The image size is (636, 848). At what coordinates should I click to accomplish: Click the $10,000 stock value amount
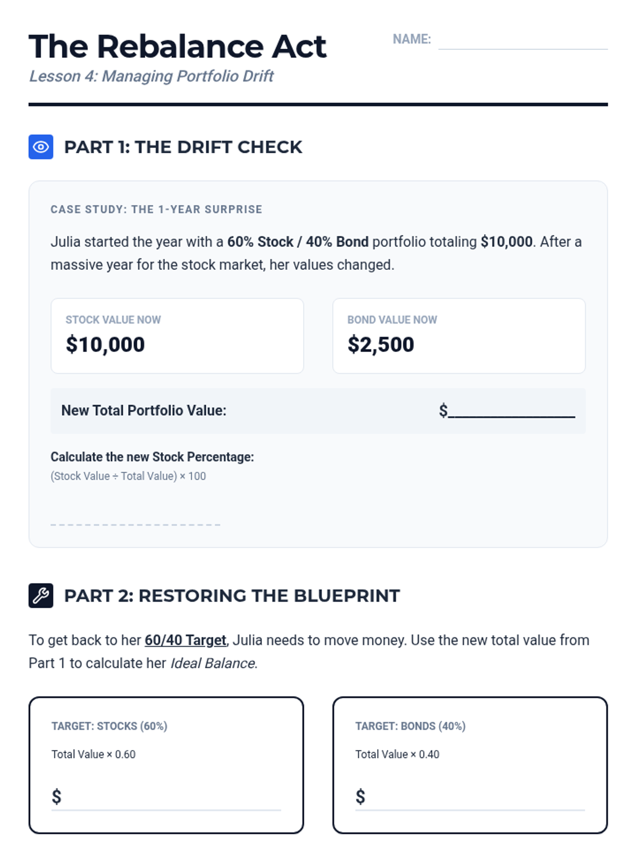coord(105,345)
